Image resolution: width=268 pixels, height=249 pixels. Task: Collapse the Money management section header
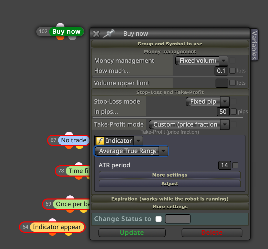[170, 52]
